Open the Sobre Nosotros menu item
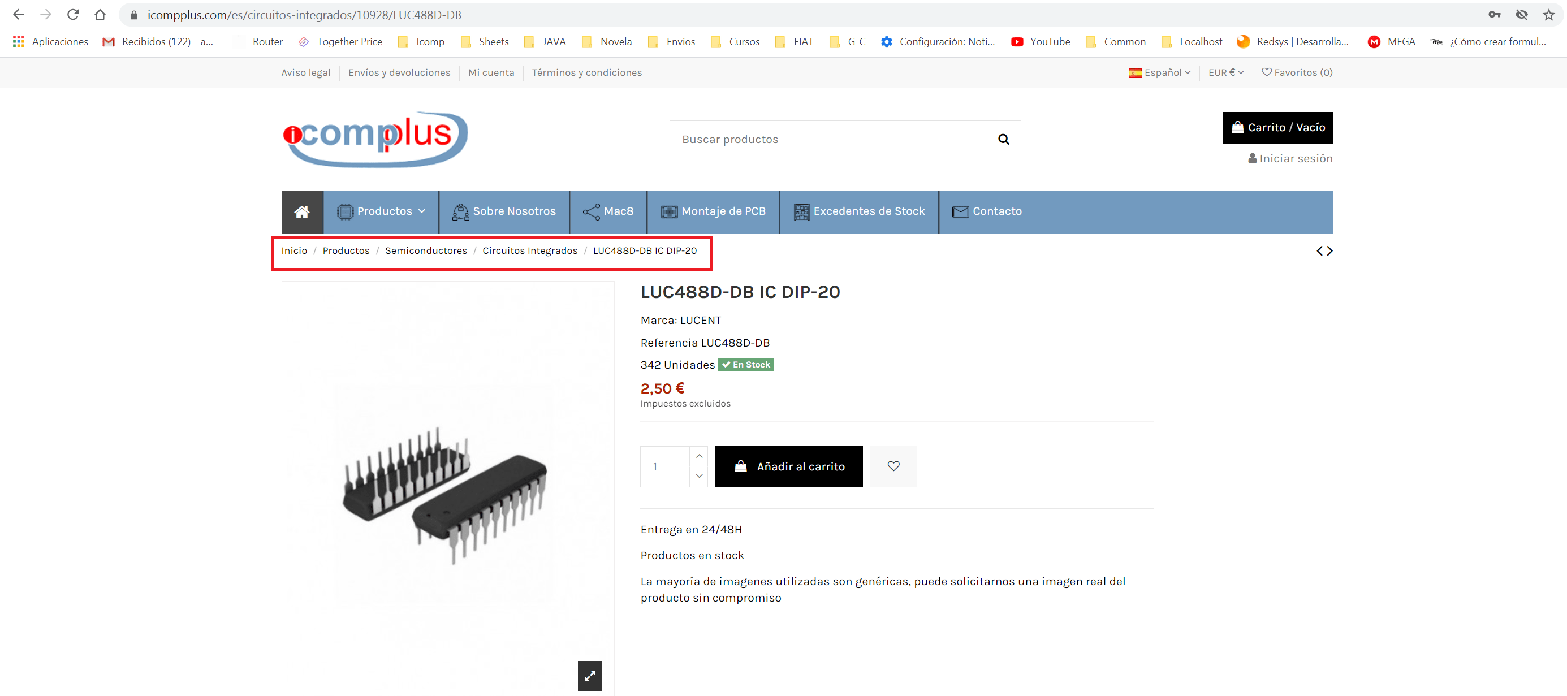This screenshot has width=1567, height=696. (504, 211)
